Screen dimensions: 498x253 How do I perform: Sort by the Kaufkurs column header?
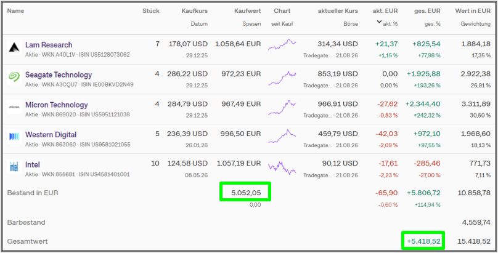click(195, 11)
